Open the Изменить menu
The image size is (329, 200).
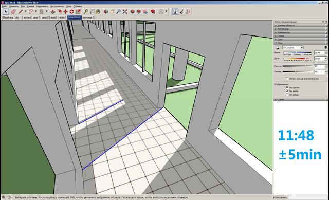point(14,6)
